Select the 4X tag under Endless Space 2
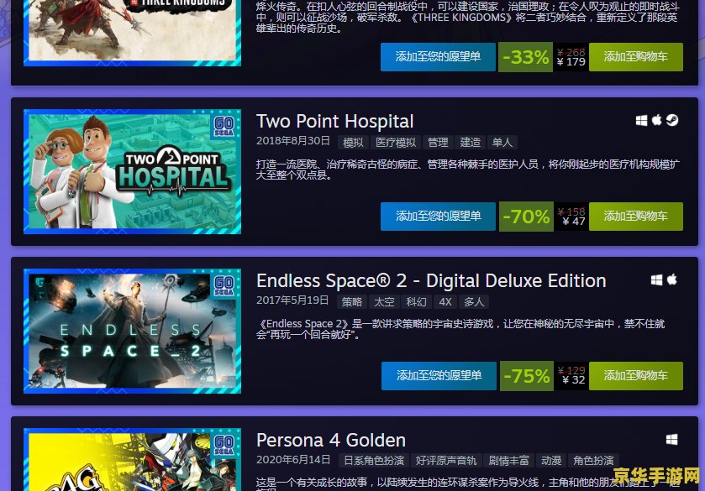Screen dimensions: 705x491 [x=445, y=302]
